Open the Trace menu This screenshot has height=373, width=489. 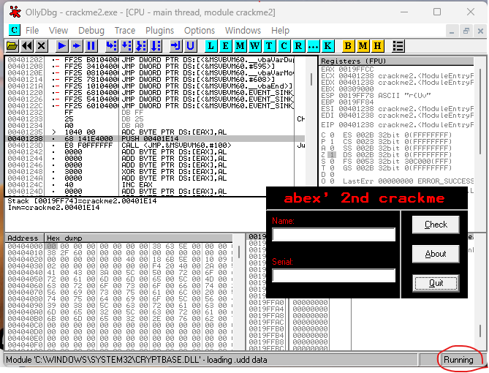125,31
